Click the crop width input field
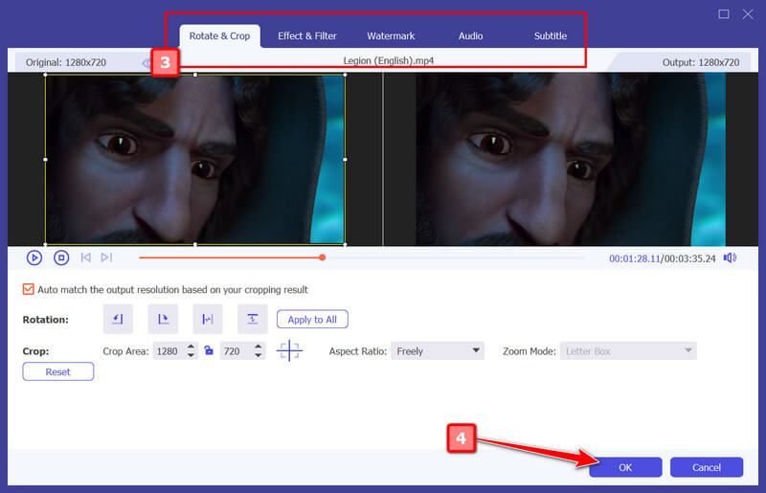Viewport: 766px width, 493px height. pos(167,351)
